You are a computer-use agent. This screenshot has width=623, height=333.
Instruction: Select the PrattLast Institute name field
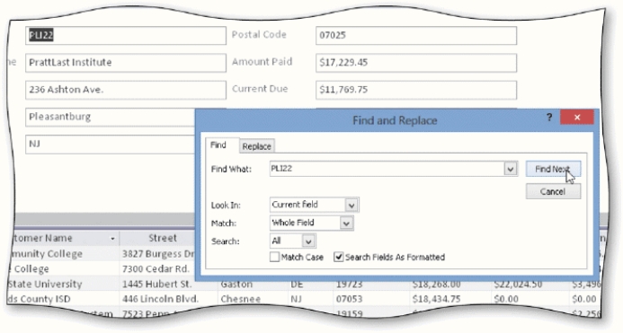126,63
